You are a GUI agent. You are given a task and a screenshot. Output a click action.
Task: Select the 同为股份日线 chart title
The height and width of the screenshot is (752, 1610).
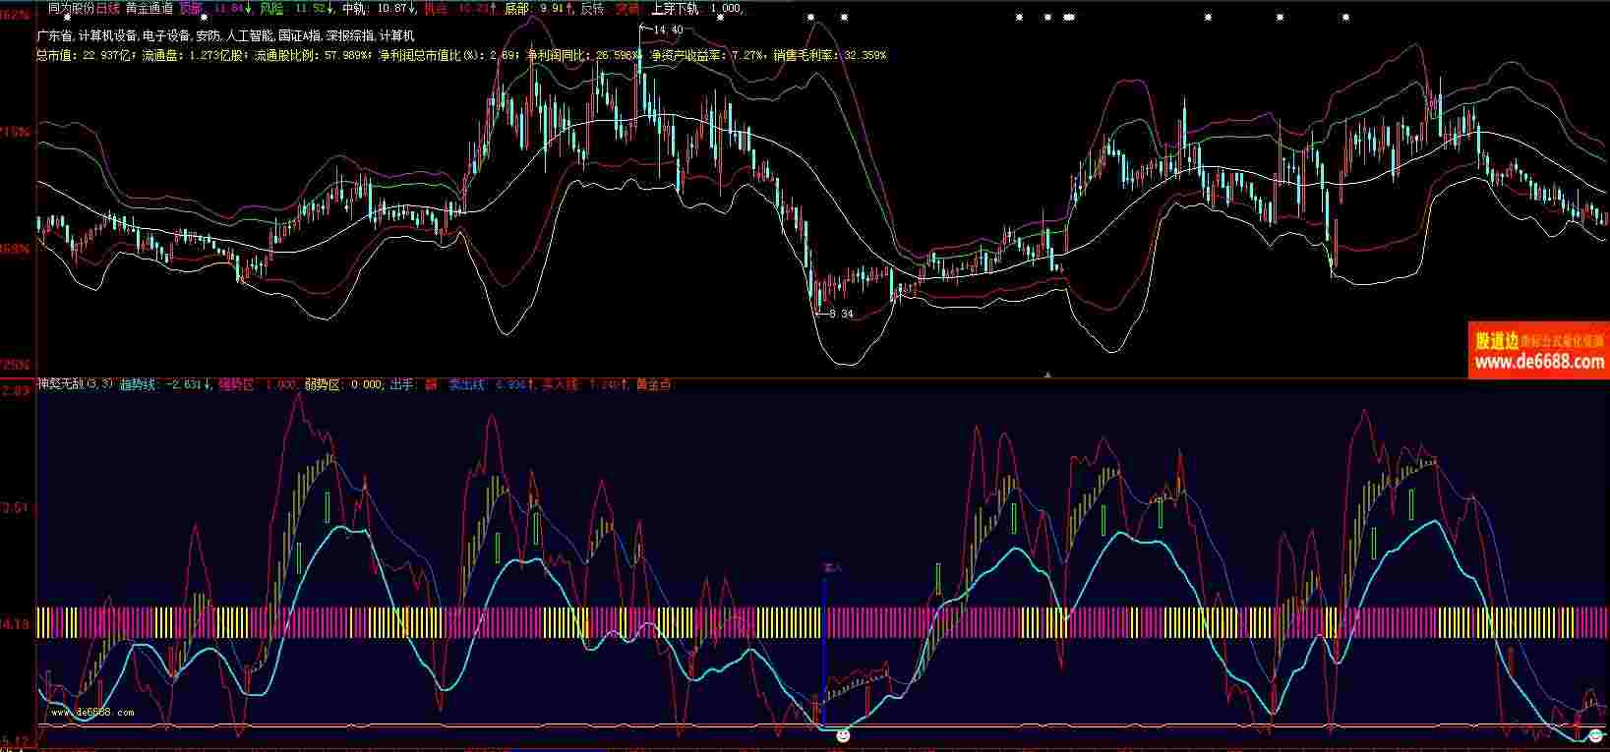point(83,8)
